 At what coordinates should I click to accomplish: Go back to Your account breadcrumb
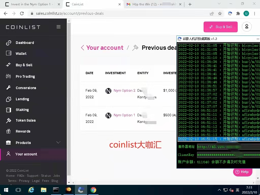pyautogui.click(x=105, y=48)
